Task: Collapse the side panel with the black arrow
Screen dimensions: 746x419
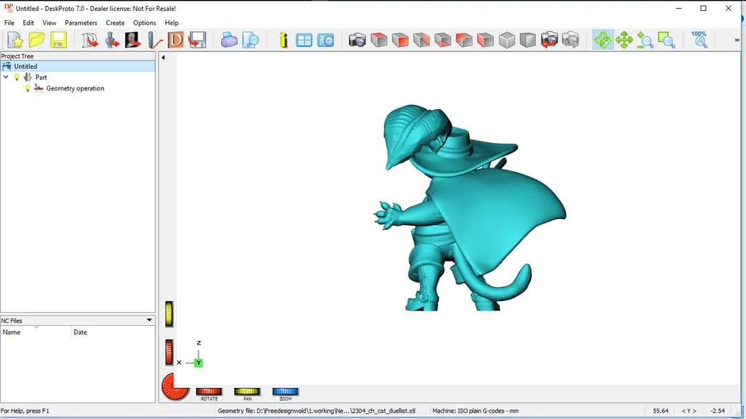Action: click(163, 57)
